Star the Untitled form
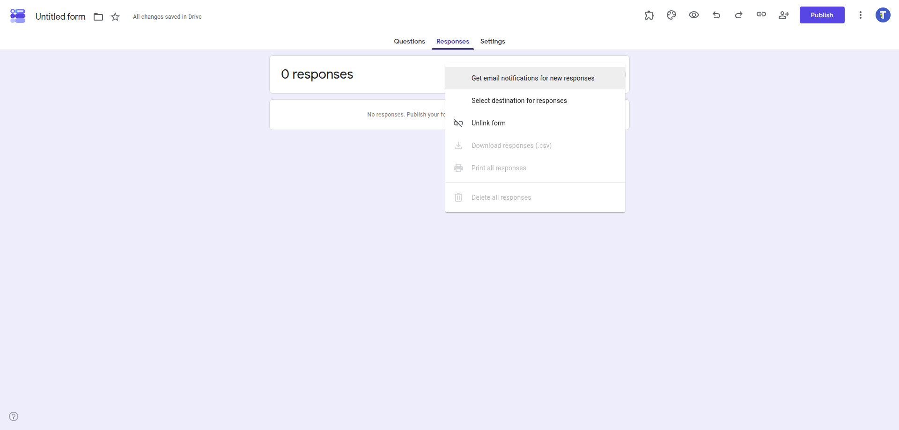Screen dimensions: 899x430 click(115, 17)
